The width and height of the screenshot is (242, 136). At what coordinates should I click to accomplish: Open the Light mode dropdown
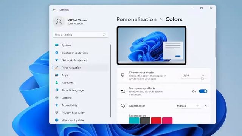click(193, 76)
